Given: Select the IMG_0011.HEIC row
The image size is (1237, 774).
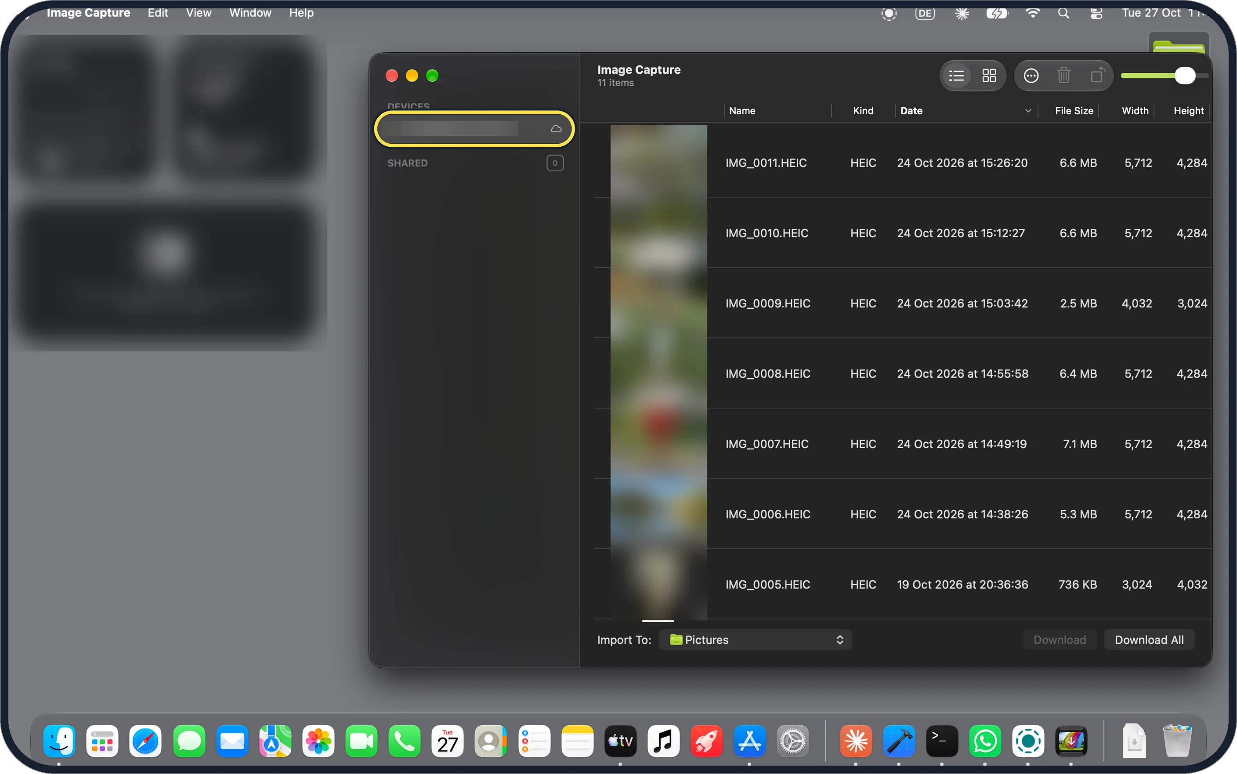Looking at the screenshot, I should click(903, 163).
